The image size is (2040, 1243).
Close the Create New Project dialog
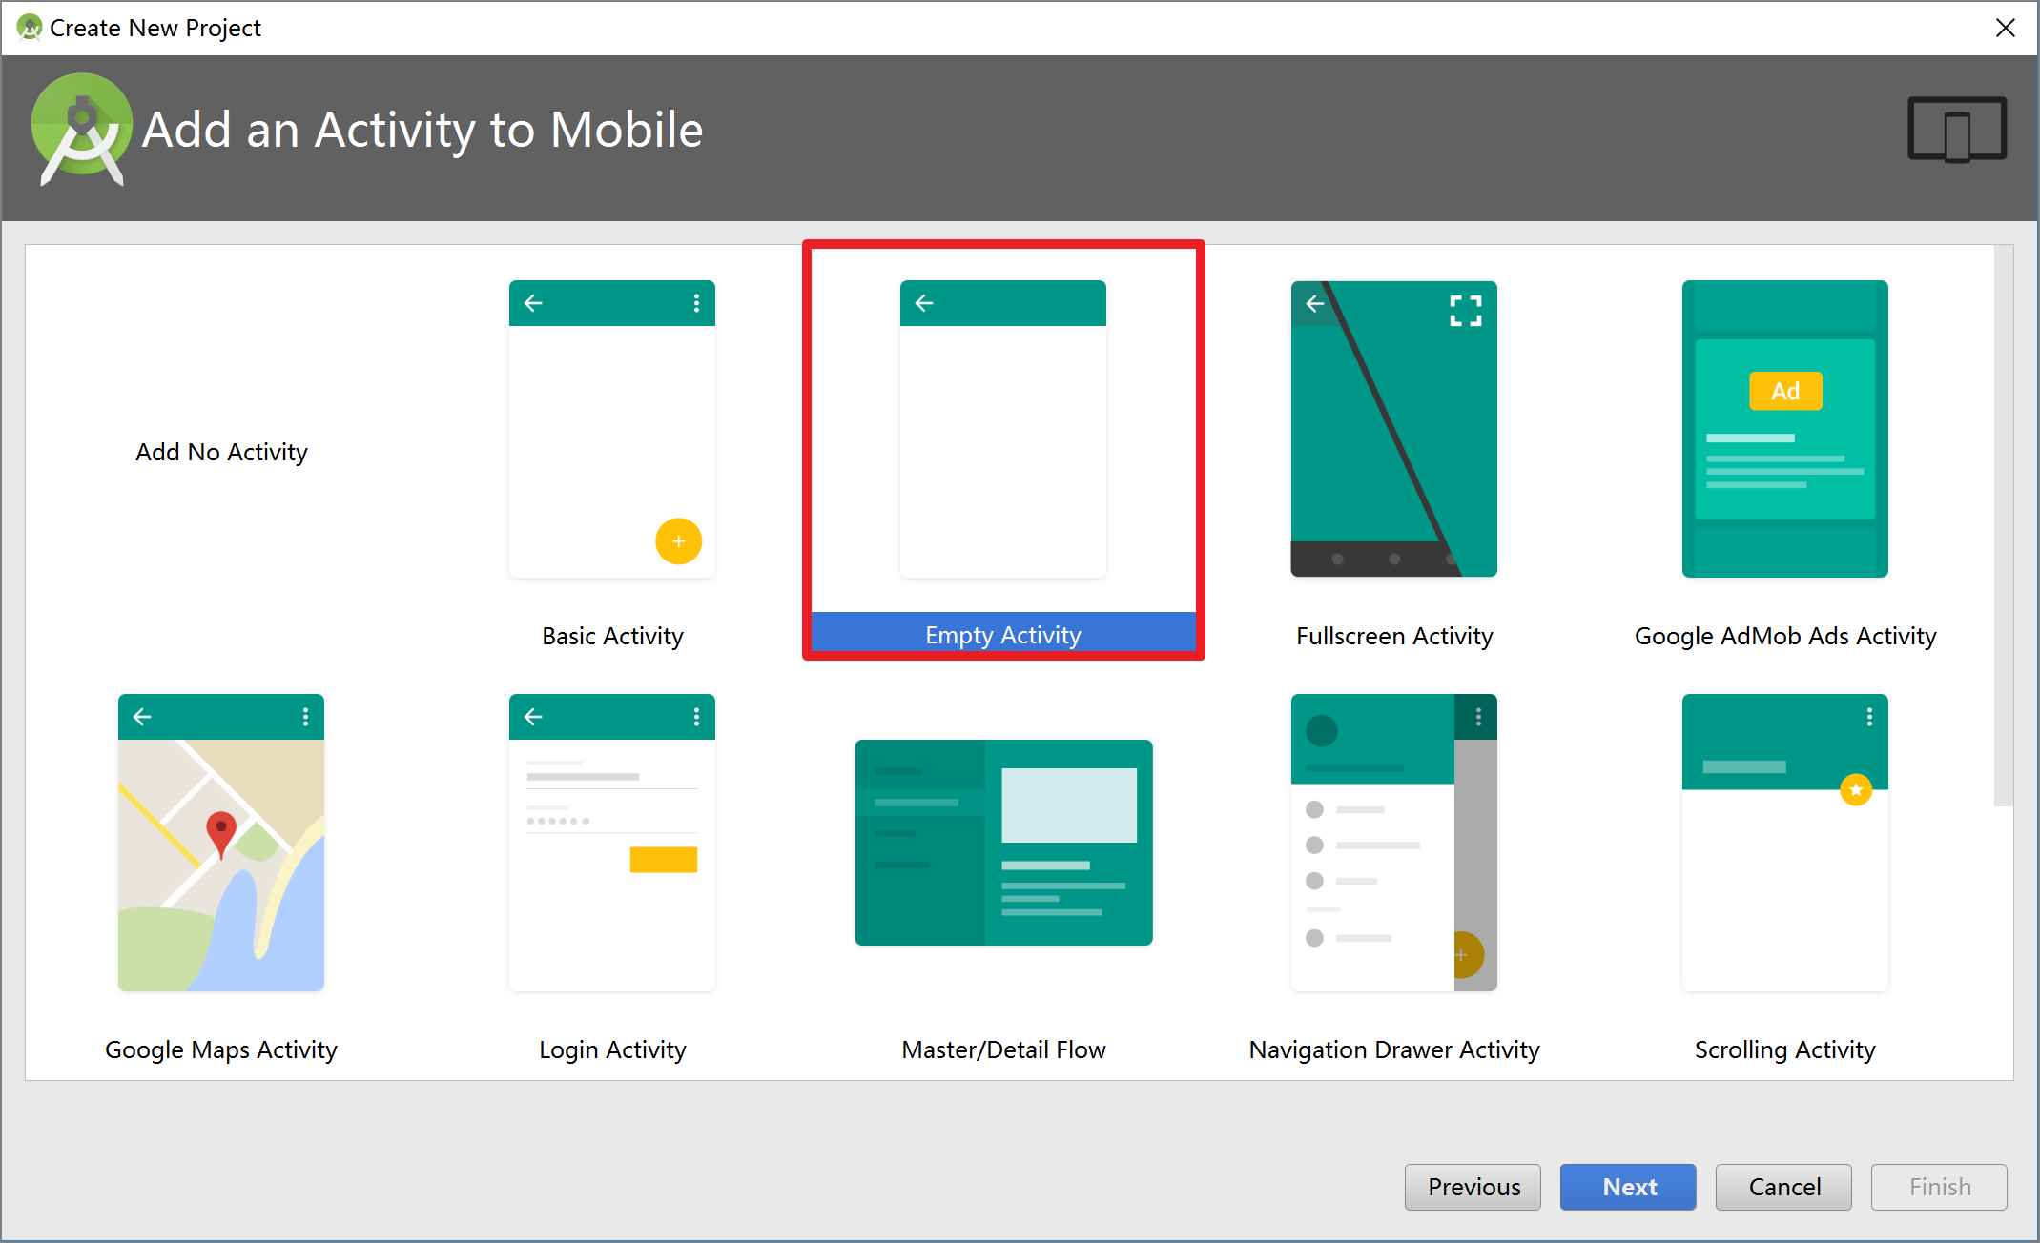pos(2006,28)
